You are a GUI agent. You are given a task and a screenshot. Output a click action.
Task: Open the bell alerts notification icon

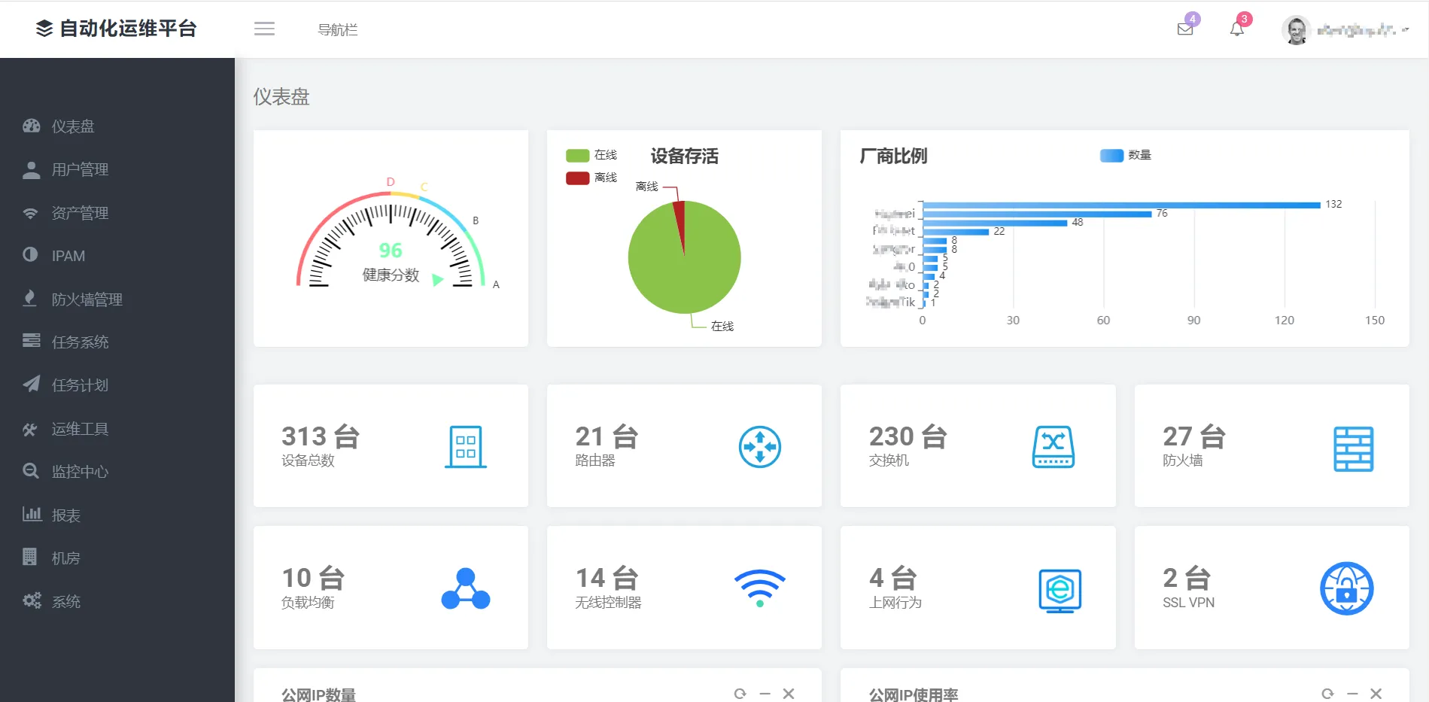(x=1236, y=29)
